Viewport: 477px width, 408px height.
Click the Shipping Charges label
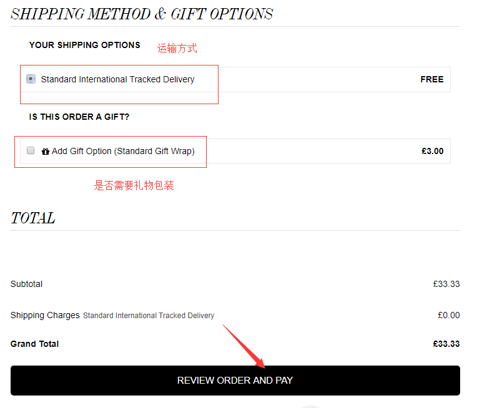point(45,315)
